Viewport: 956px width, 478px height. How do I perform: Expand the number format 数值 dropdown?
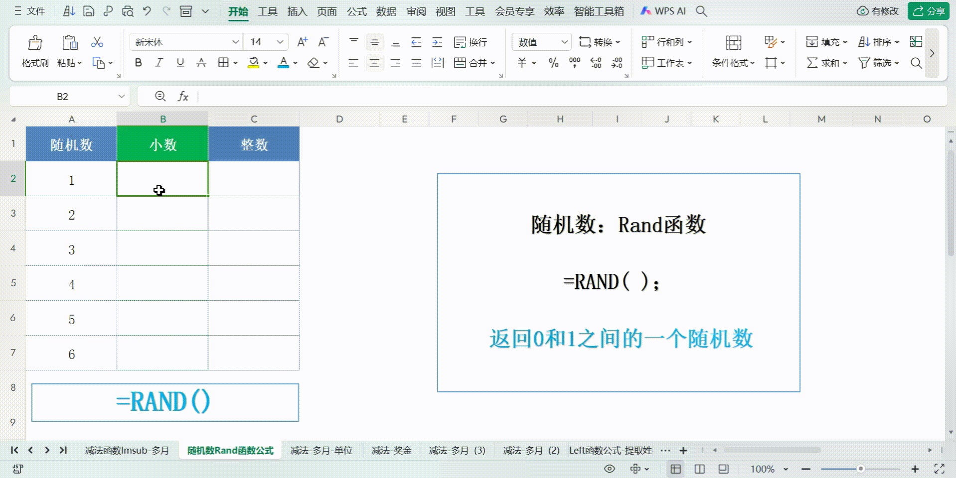point(564,42)
